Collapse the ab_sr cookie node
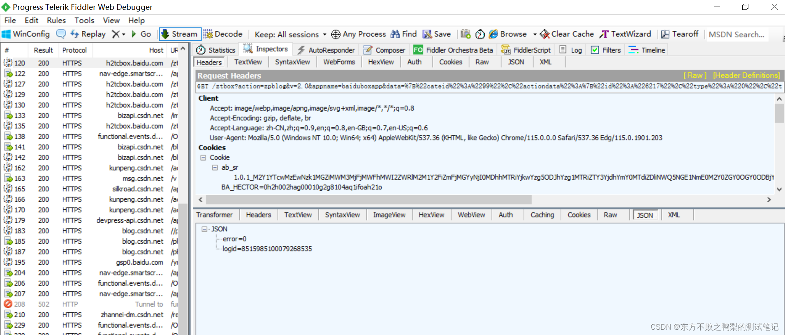The height and width of the screenshot is (335, 785). tap(215, 167)
